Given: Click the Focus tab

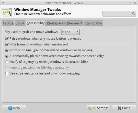Looking at the screenshot, I should 20,23.
